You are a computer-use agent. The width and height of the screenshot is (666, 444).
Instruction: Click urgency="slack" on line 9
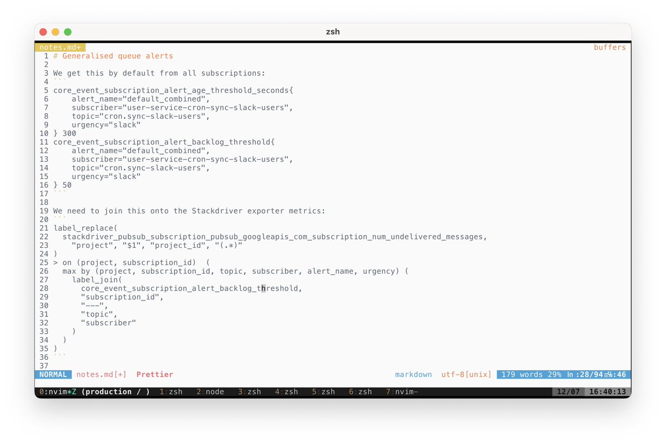pyautogui.click(x=106, y=125)
